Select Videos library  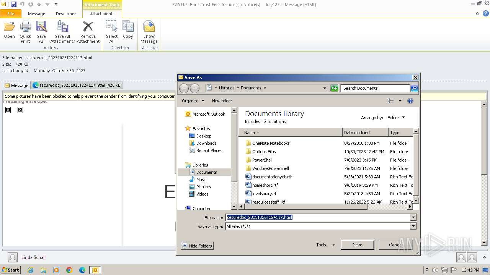tap(199, 194)
